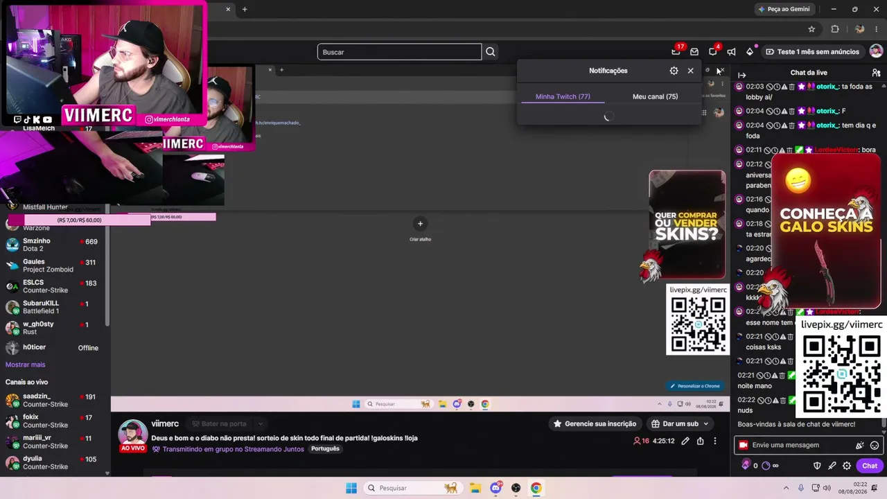
Task: Open saadzin_ Counter-Strike channel in sidebar
Action: tap(52, 401)
